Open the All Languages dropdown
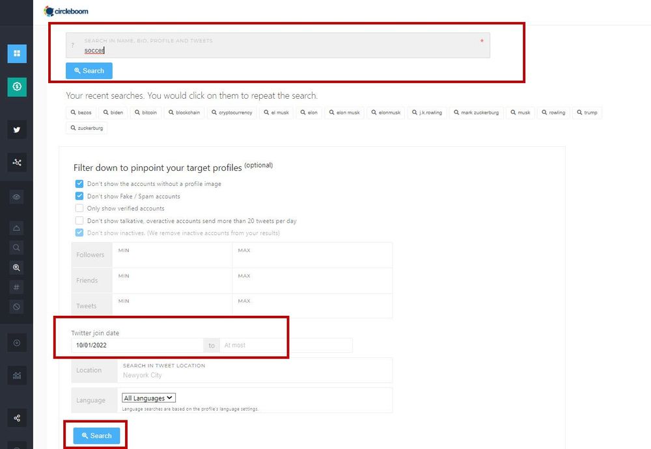The image size is (651, 449). 148,397
